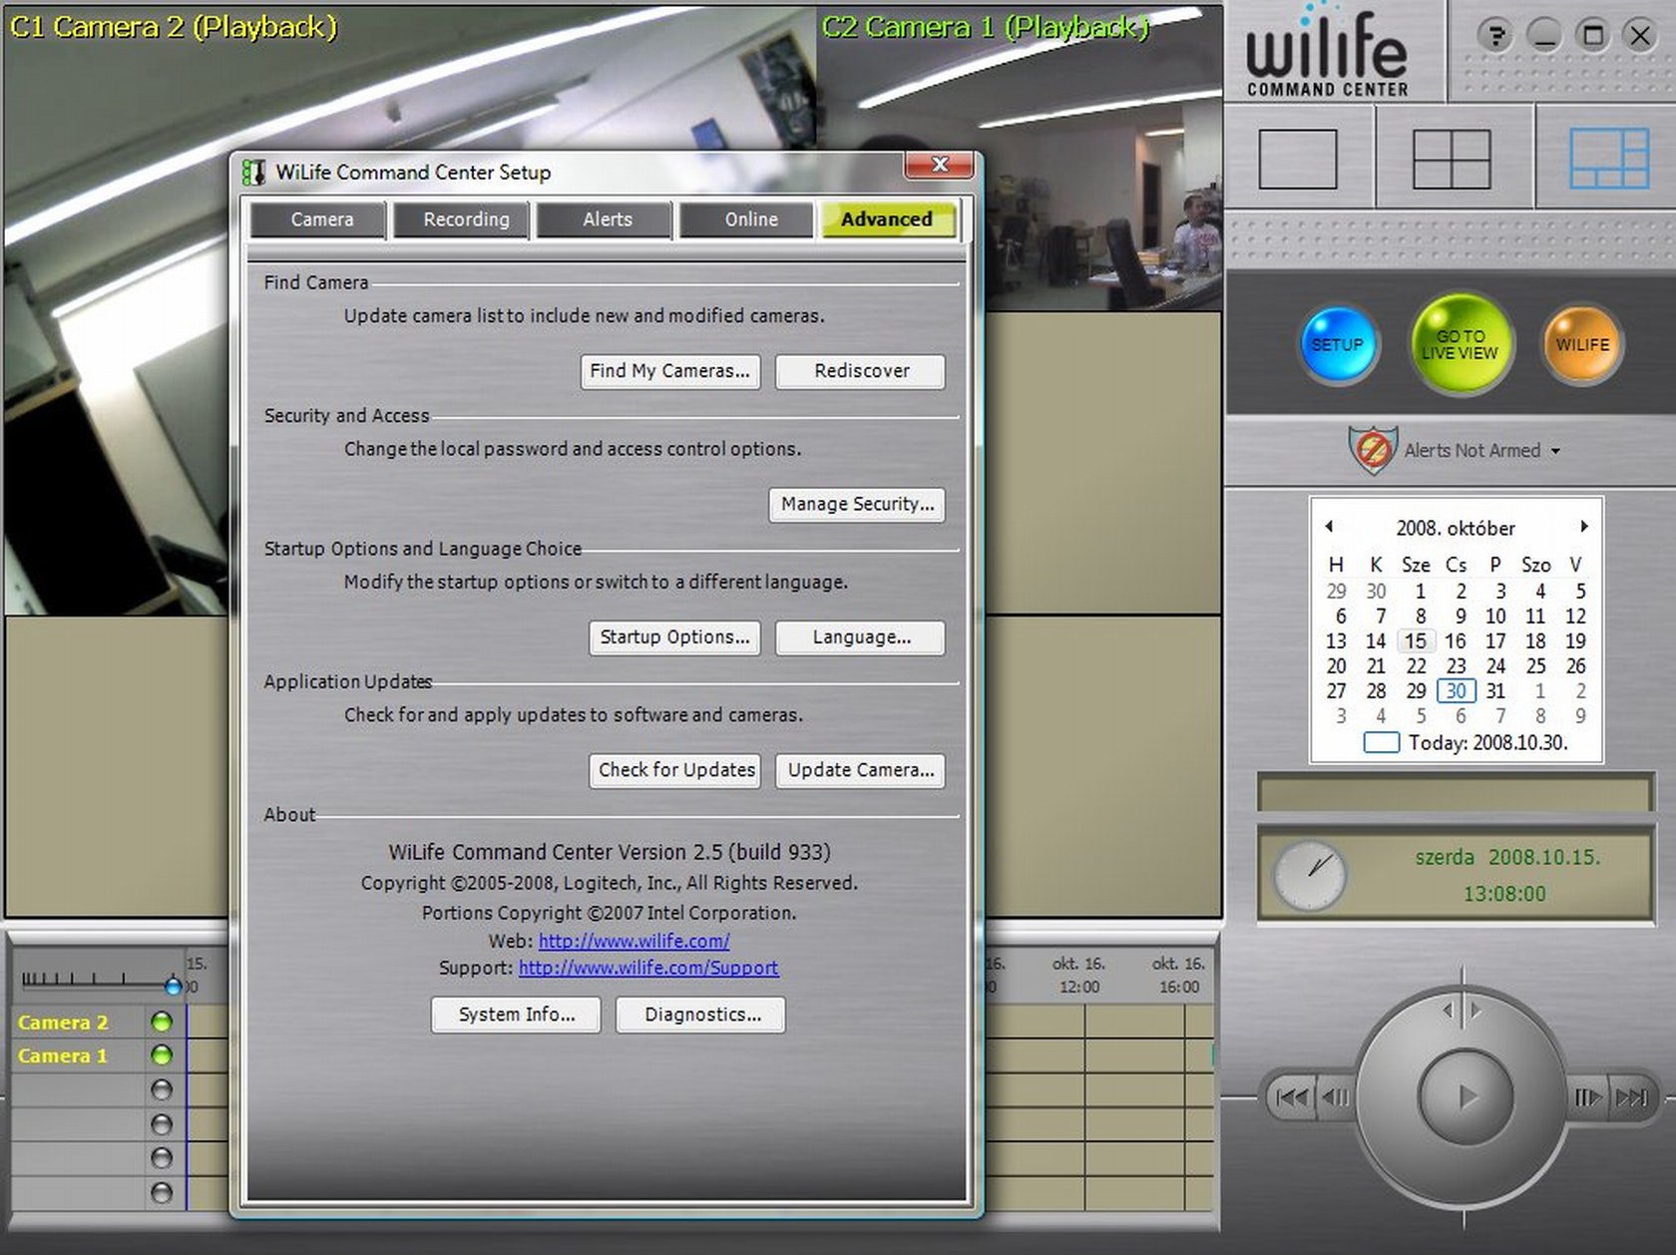Click the Find My Cameras button
The height and width of the screenshot is (1255, 1676).
point(670,371)
